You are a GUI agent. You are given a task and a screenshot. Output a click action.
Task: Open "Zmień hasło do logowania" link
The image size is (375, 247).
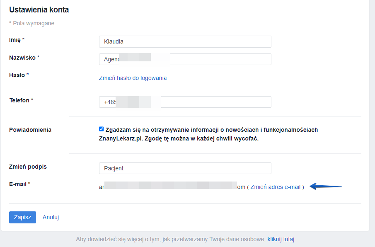(133, 78)
